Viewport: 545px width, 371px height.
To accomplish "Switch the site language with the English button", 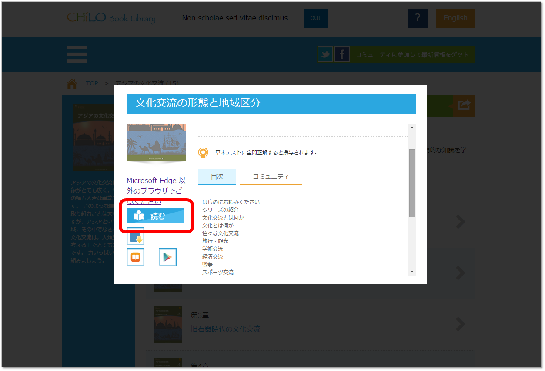I will 455,18.
